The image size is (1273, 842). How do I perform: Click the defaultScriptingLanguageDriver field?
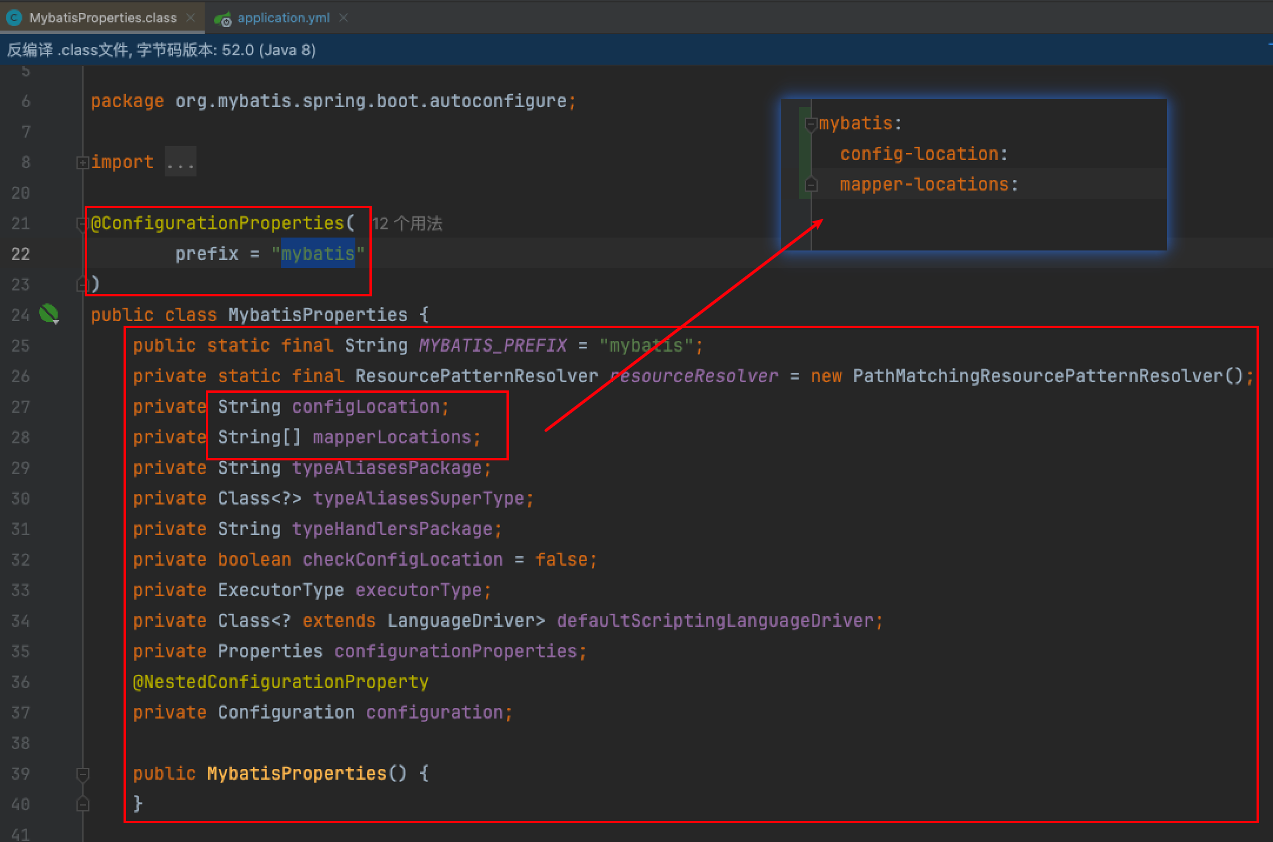point(715,620)
